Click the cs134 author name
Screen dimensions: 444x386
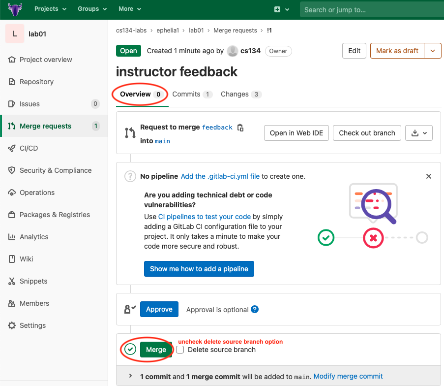[x=250, y=51]
